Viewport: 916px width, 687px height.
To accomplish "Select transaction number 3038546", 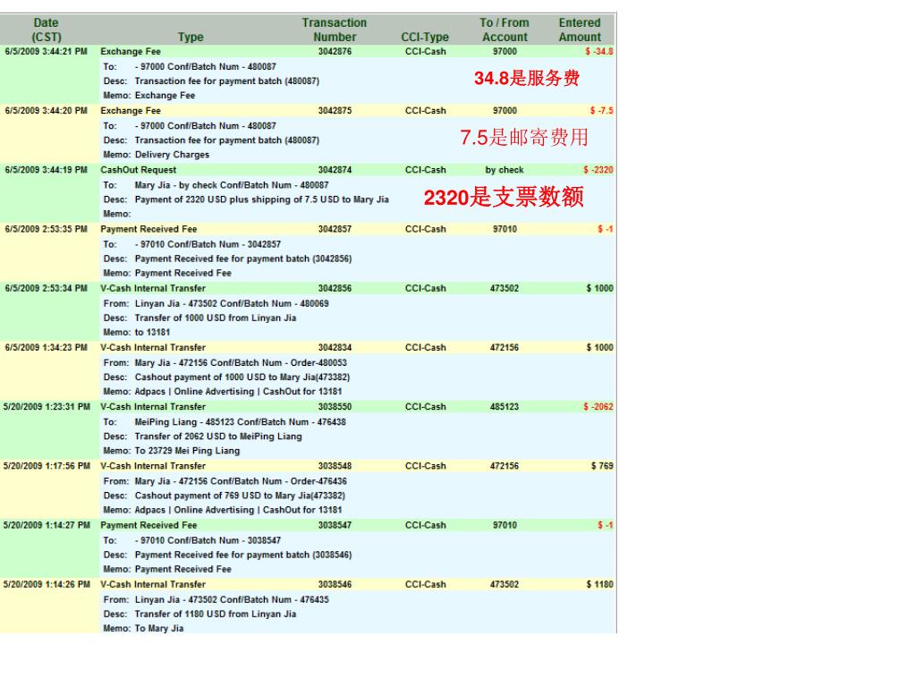I will tap(335, 584).
